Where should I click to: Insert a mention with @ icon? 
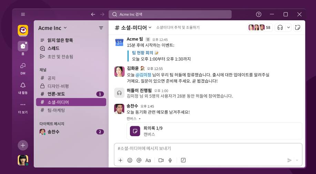[x=139, y=160]
